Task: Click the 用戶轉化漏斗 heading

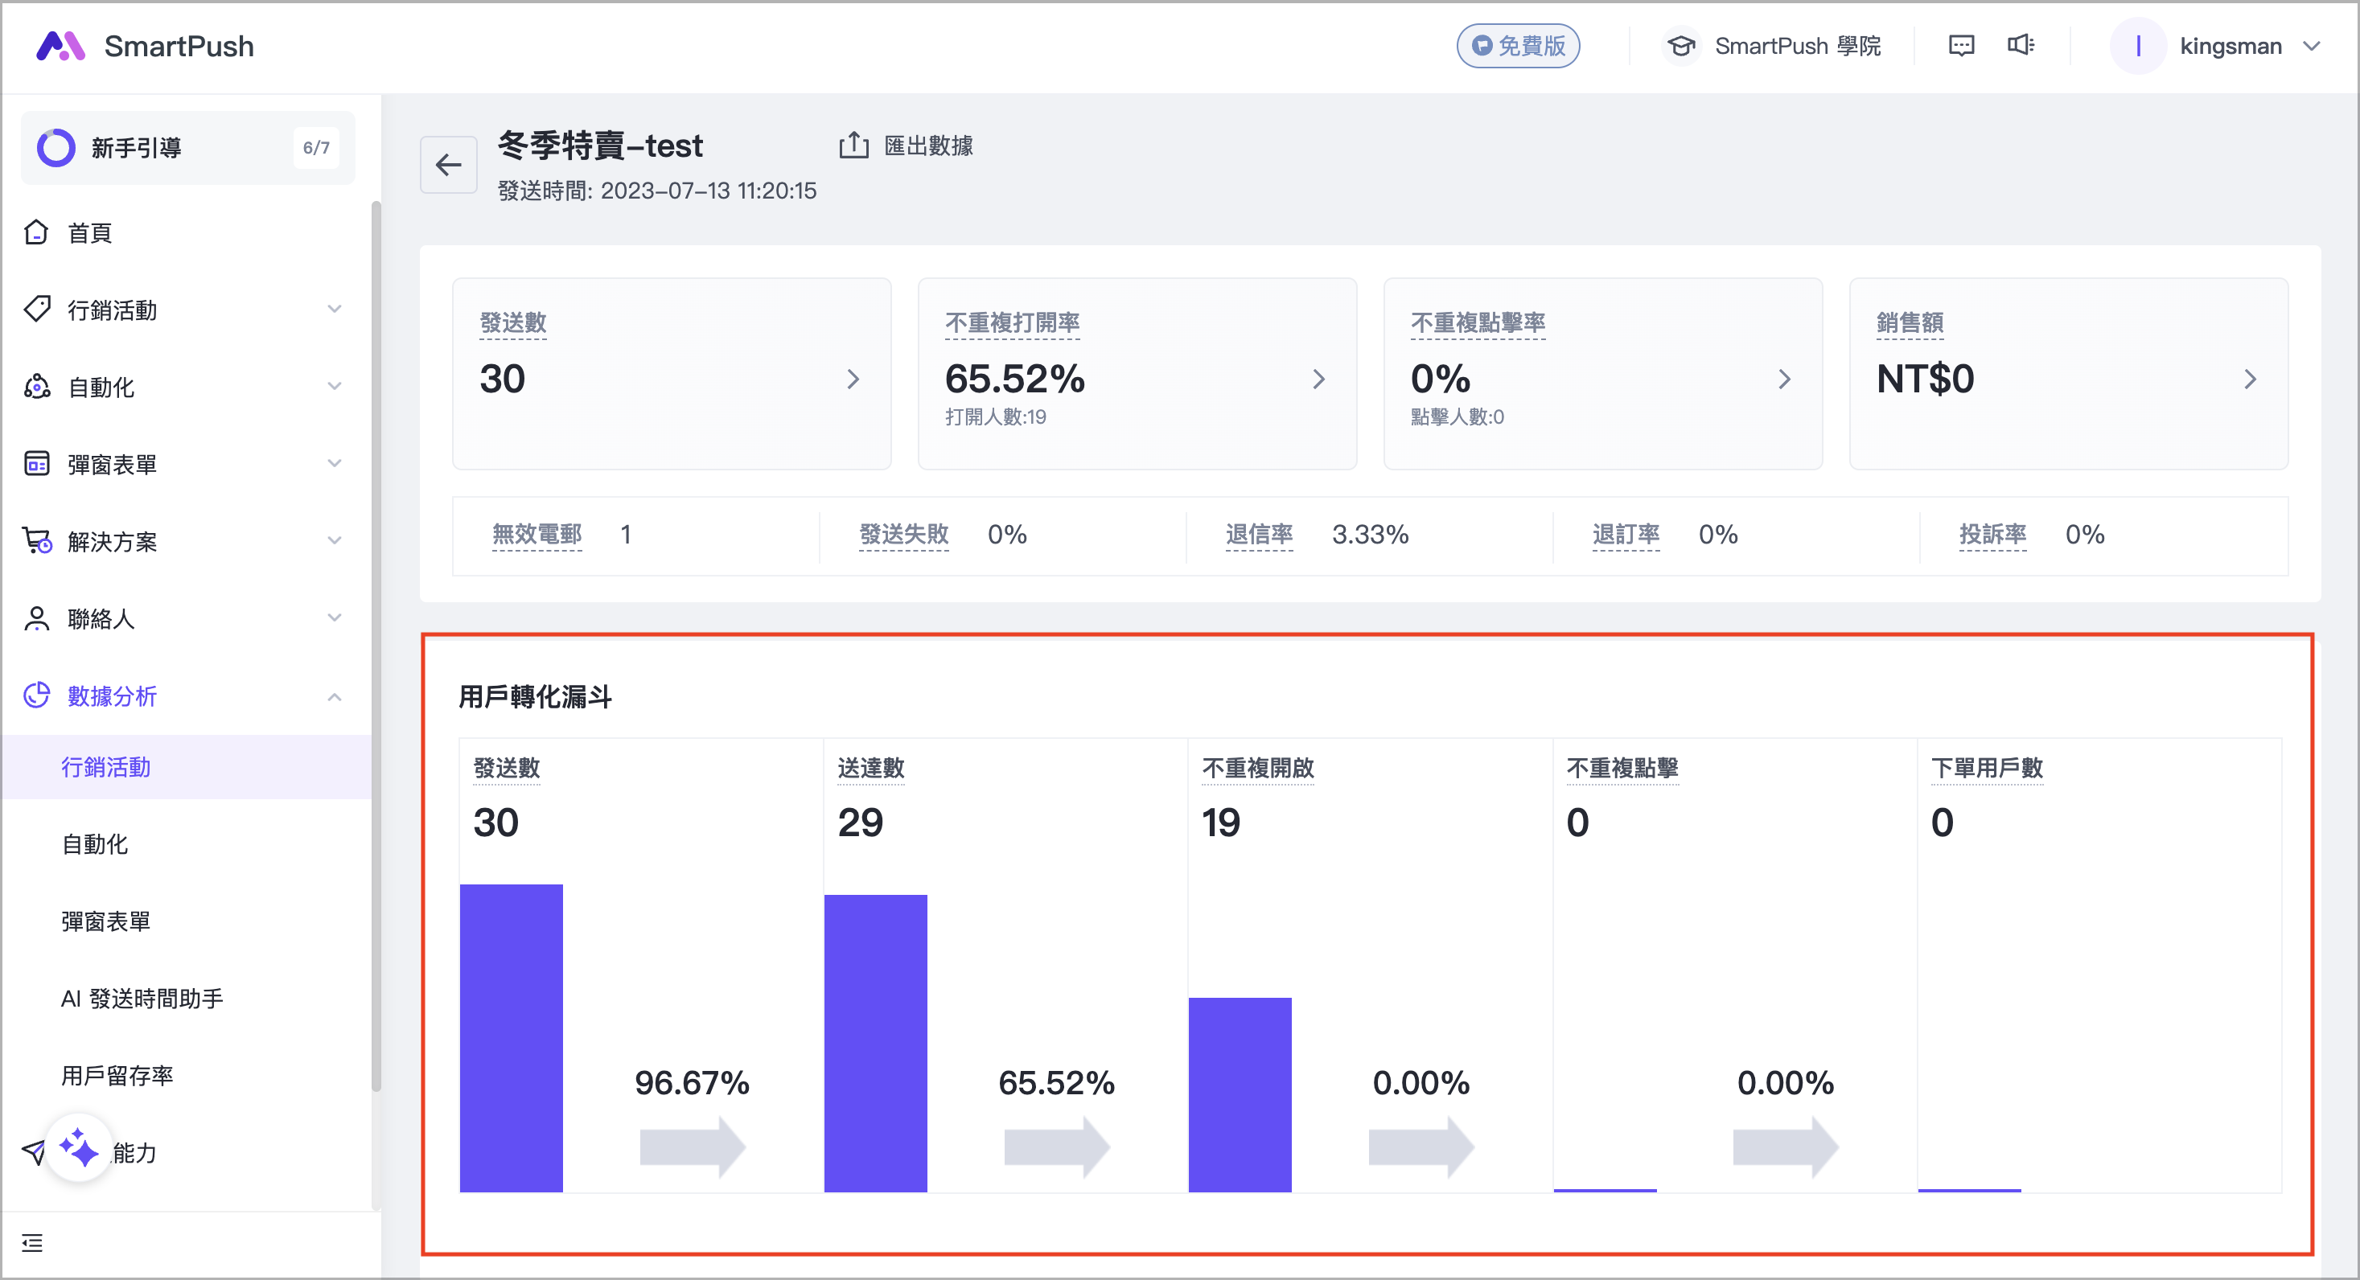Action: click(535, 697)
